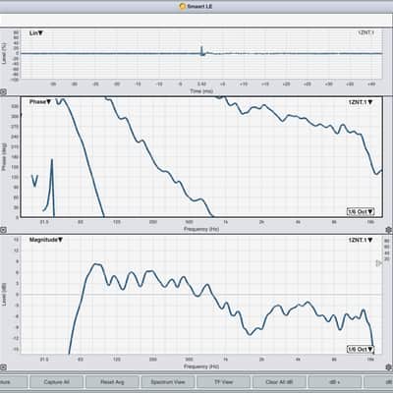The width and height of the screenshot is (393, 393).
Task: Toggle the Magnitude pane circle arrow icon
Action: [x=3, y=367]
